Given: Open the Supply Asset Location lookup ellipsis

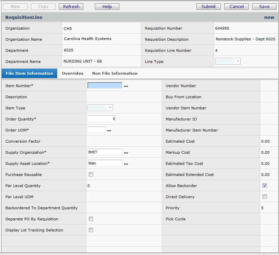Looking at the screenshot, I should [x=126, y=164].
